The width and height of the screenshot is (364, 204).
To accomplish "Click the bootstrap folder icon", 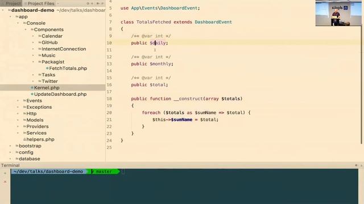I will (17, 146).
